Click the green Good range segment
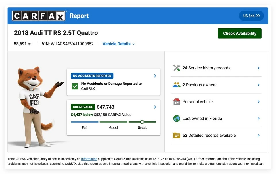Screen dimensions: 276x174 (x=113, y=122)
